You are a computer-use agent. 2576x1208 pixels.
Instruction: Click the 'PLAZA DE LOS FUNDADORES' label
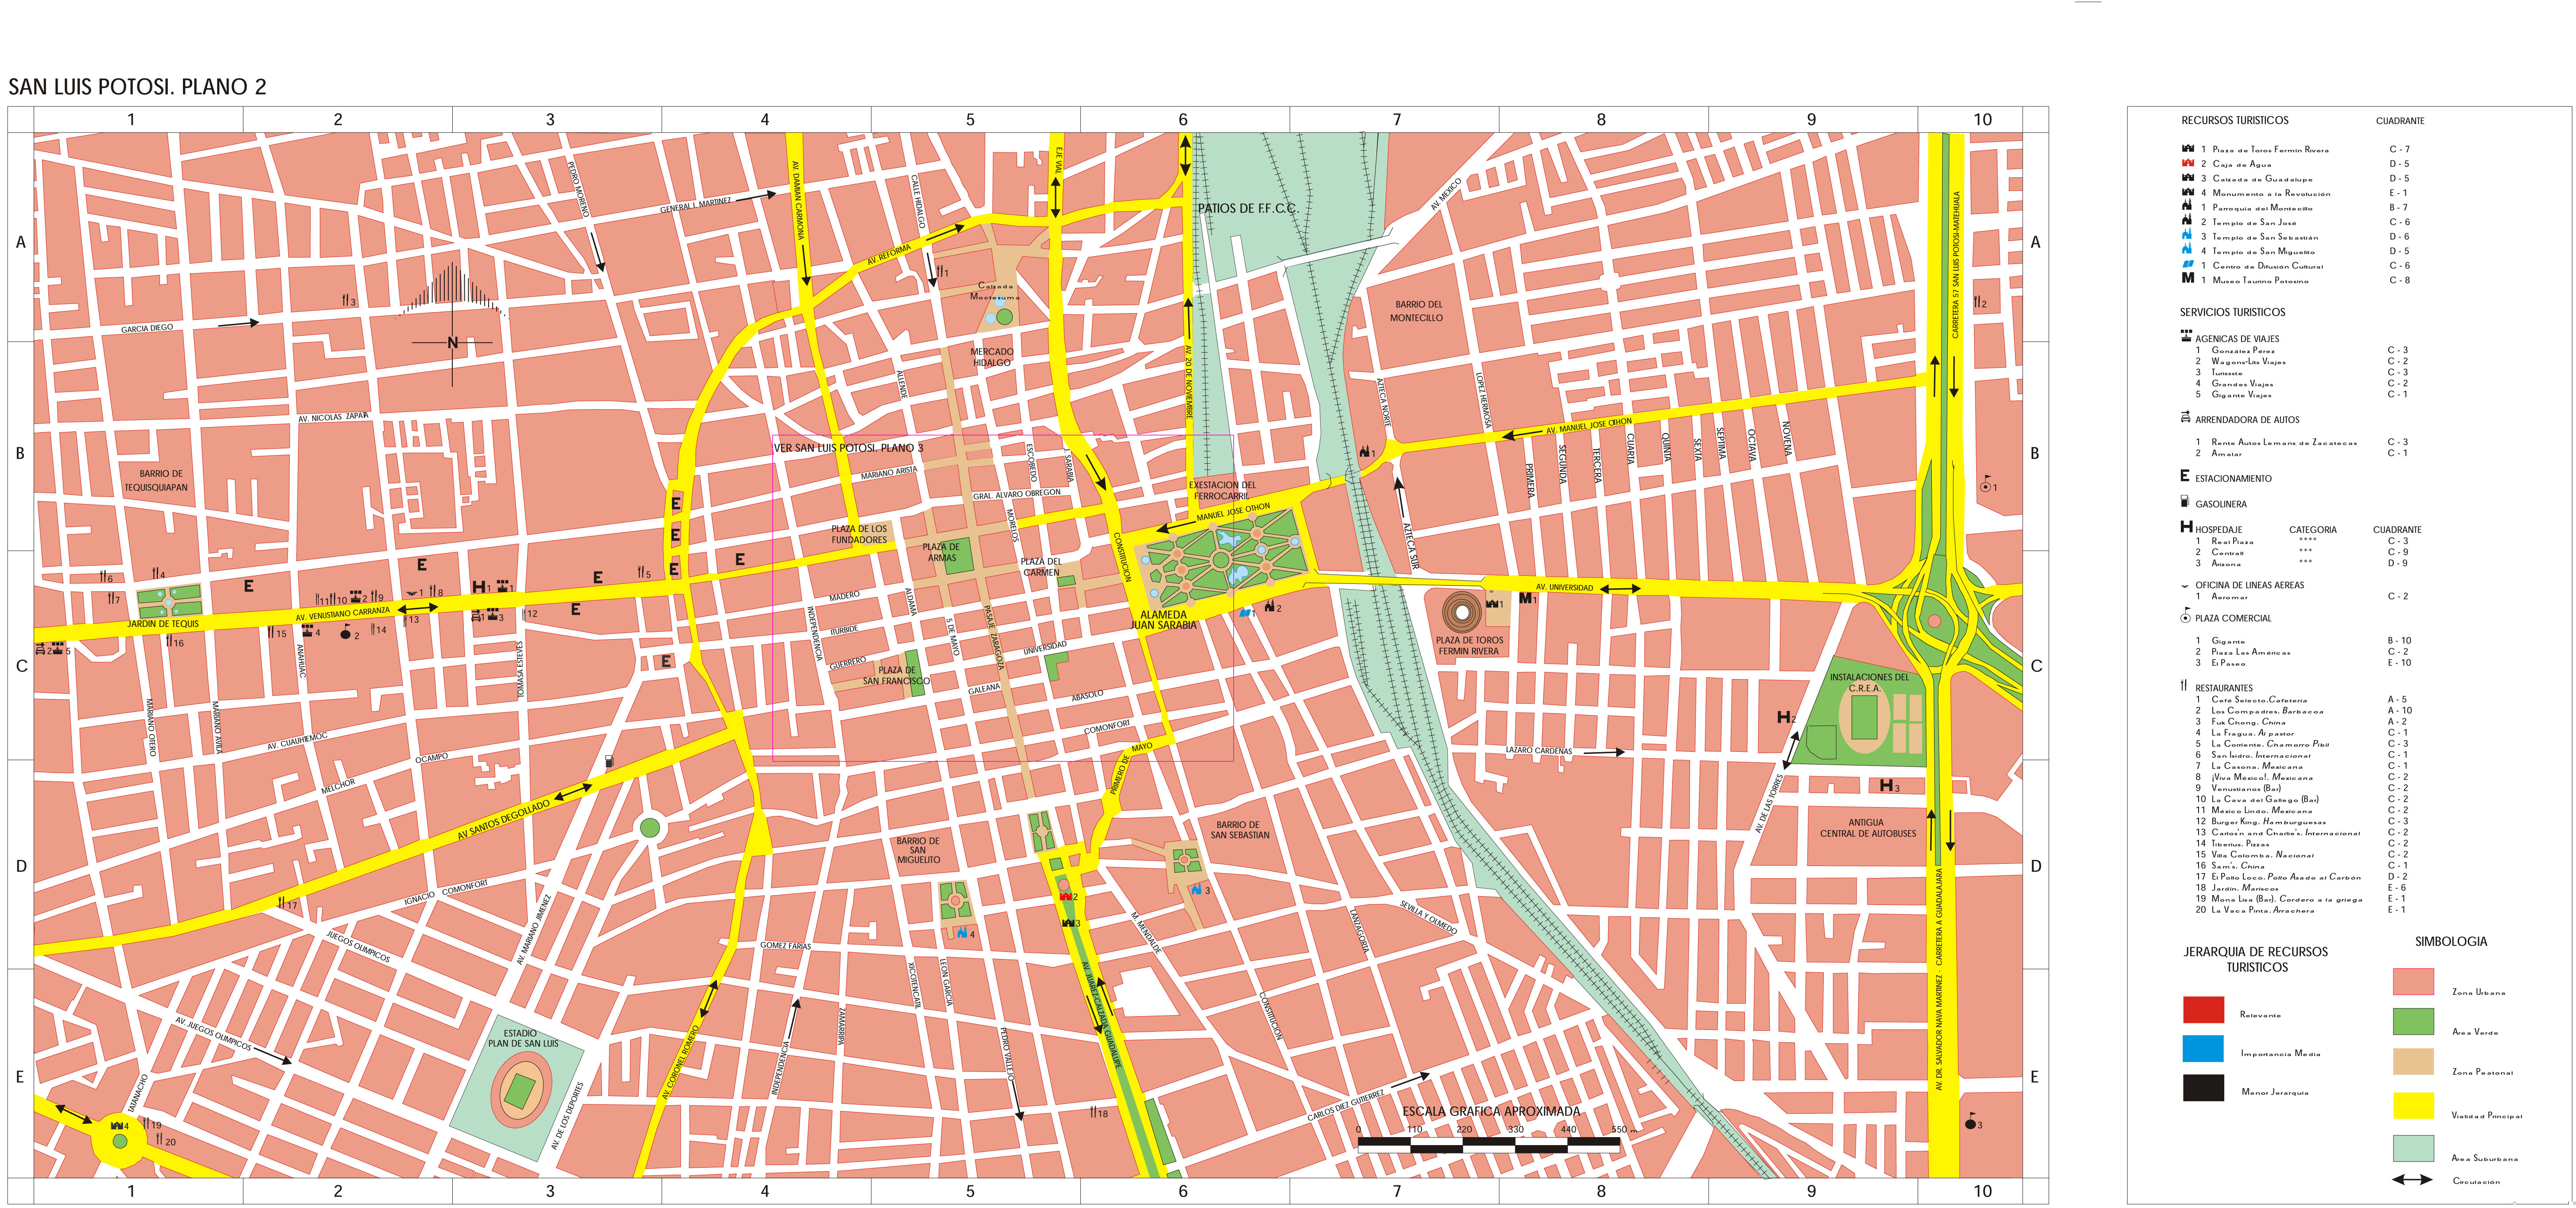[859, 534]
